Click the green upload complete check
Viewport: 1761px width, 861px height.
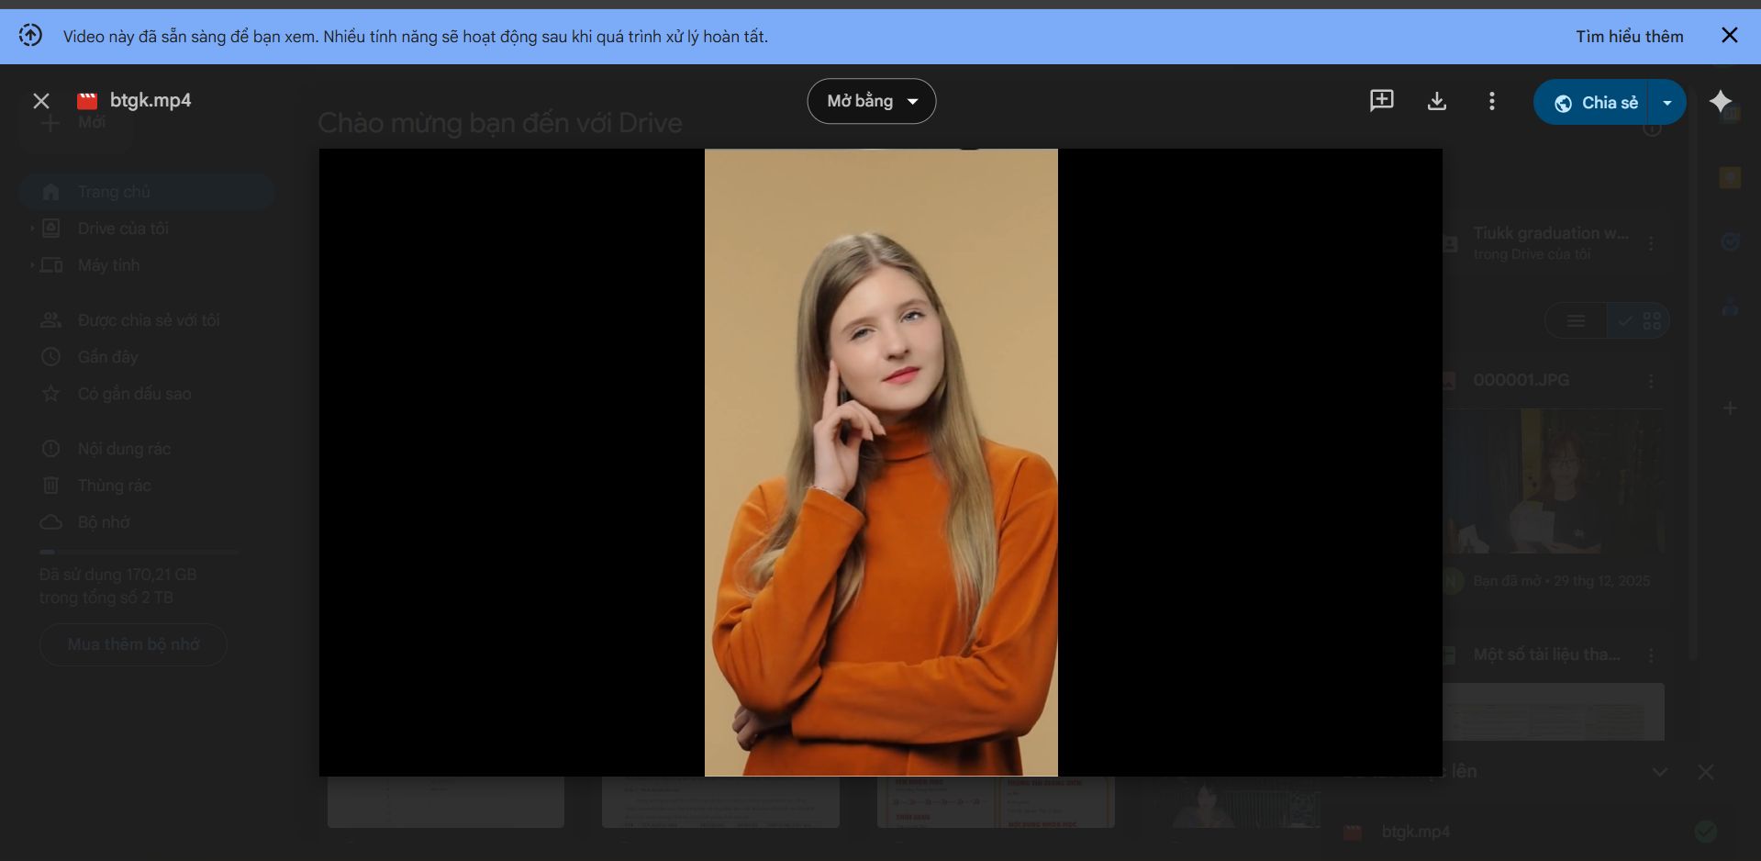pyautogui.click(x=1706, y=832)
